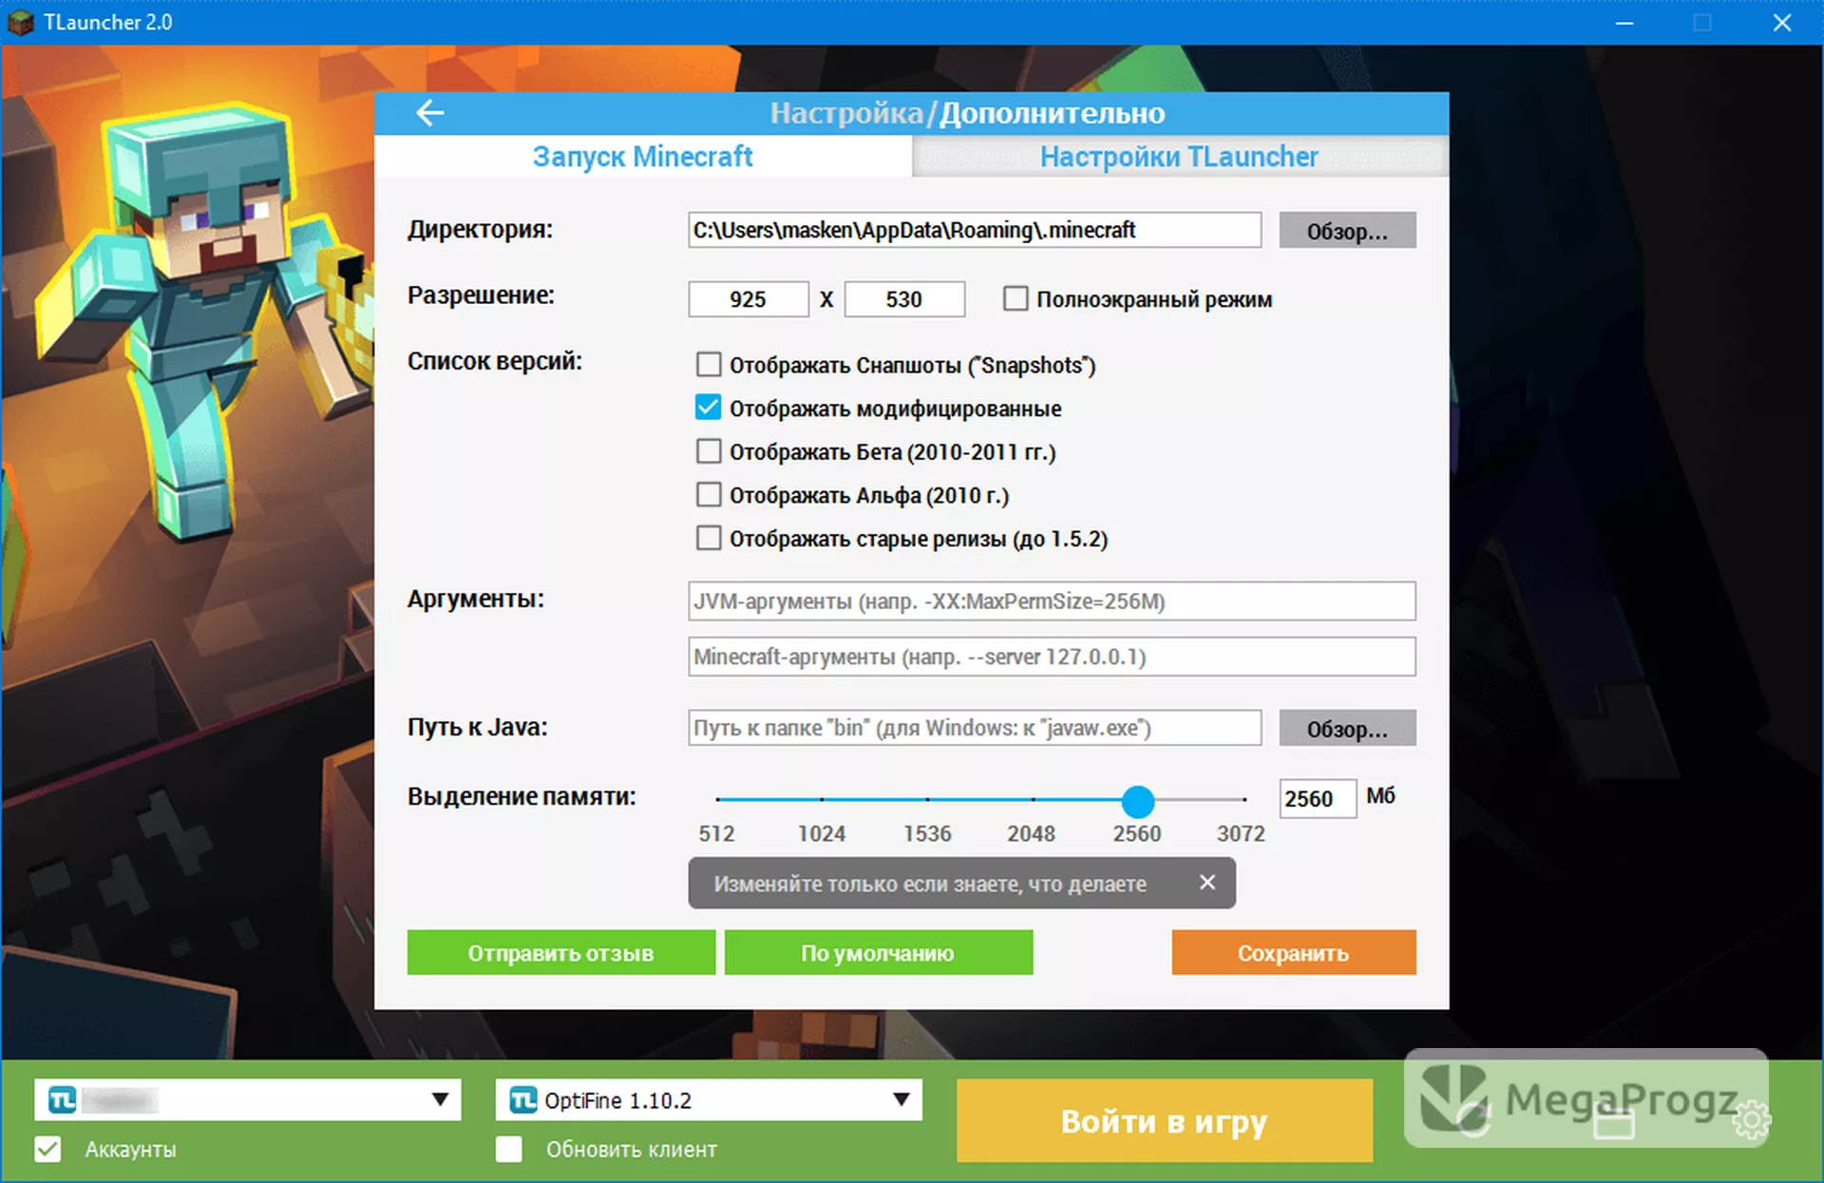Click Отправить отзыв button
This screenshot has width=1824, height=1183.
[x=561, y=953]
